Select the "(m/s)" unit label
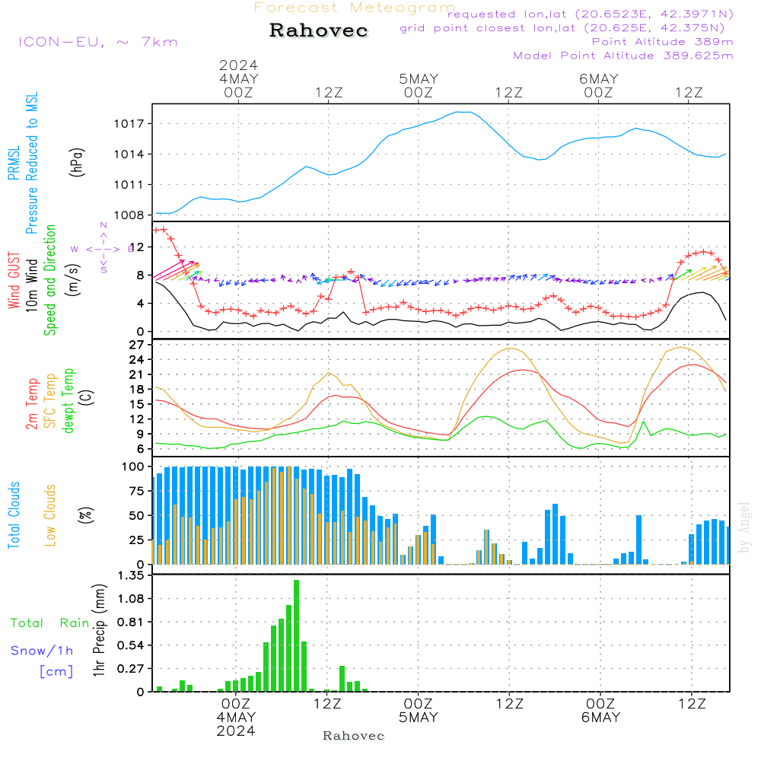This screenshot has width=761, height=761. 73,280
